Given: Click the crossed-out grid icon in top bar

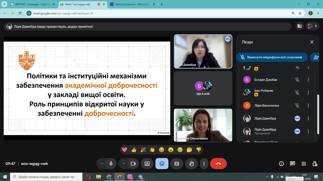Looking at the screenshot, I should pyautogui.click(x=300, y=26).
